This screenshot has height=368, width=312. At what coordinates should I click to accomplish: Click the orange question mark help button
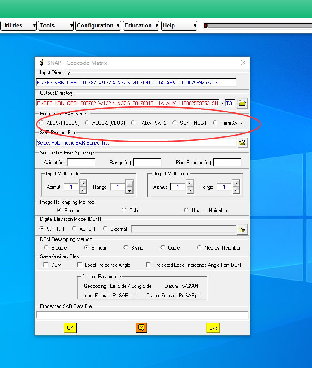(x=141, y=328)
